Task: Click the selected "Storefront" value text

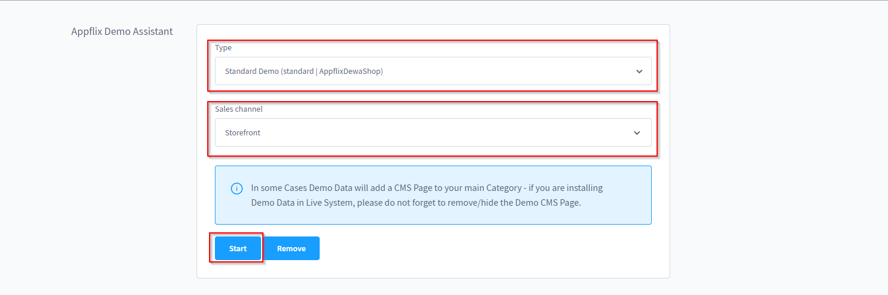Action: pos(243,133)
